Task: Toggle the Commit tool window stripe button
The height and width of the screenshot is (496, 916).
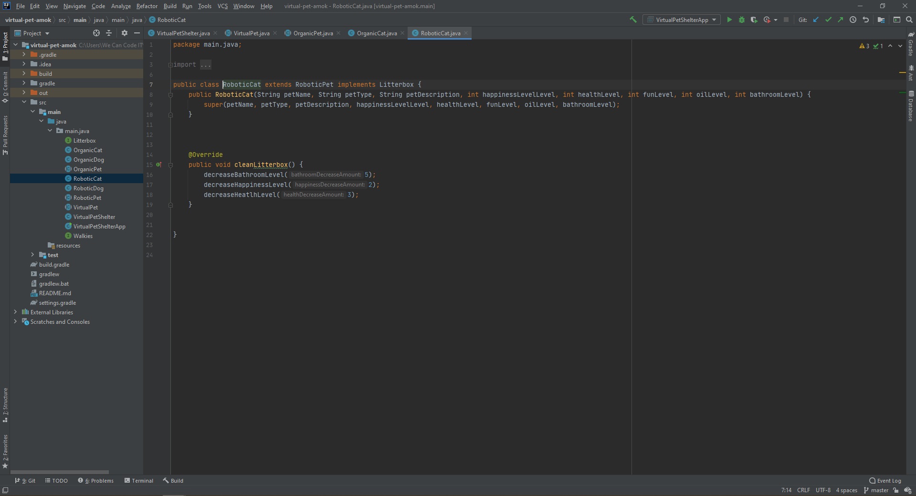Action: pos(5,87)
